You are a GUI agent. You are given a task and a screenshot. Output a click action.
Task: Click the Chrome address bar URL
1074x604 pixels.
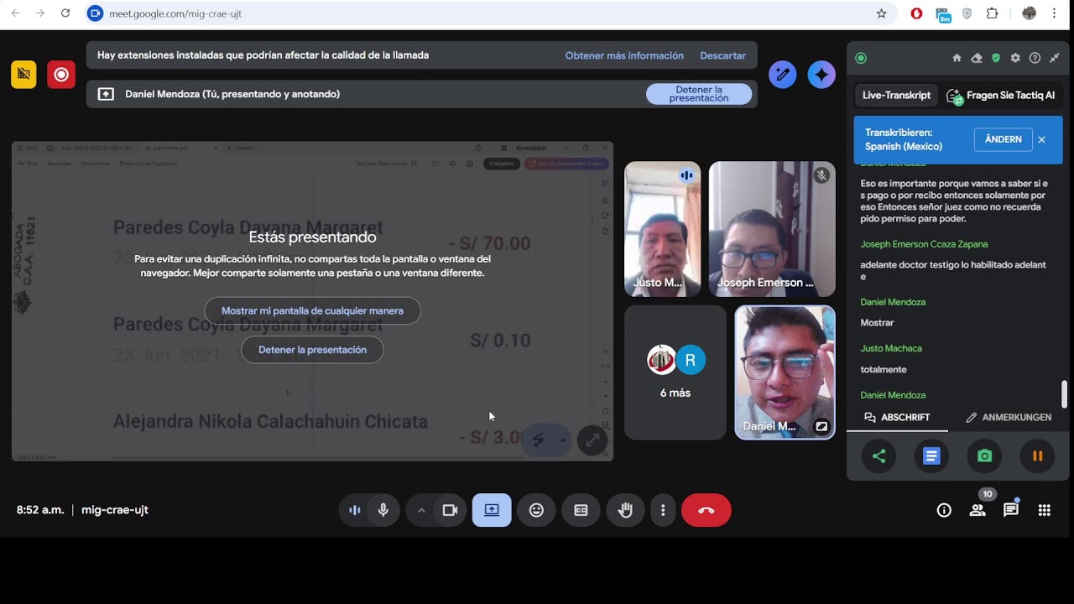(x=175, y=13)
